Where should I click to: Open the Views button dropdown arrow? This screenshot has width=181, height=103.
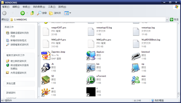pos(70,13)
